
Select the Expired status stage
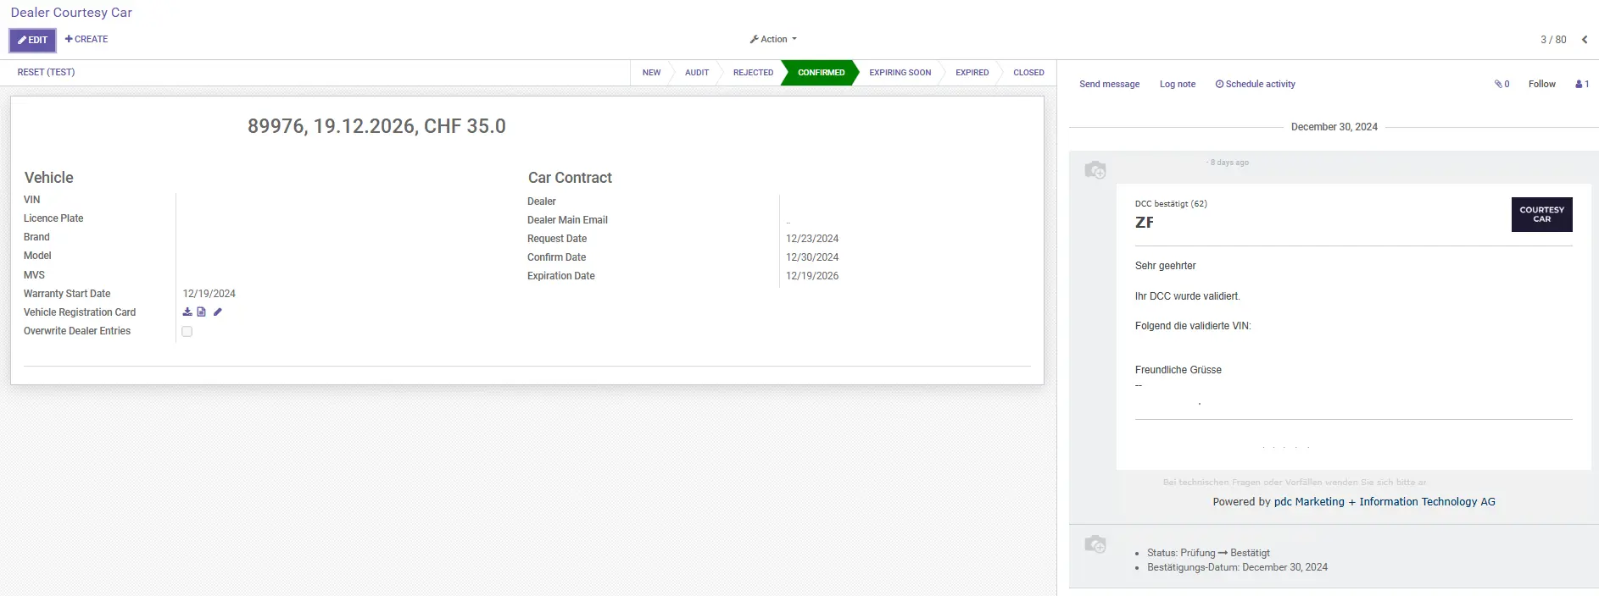[972, 73]
